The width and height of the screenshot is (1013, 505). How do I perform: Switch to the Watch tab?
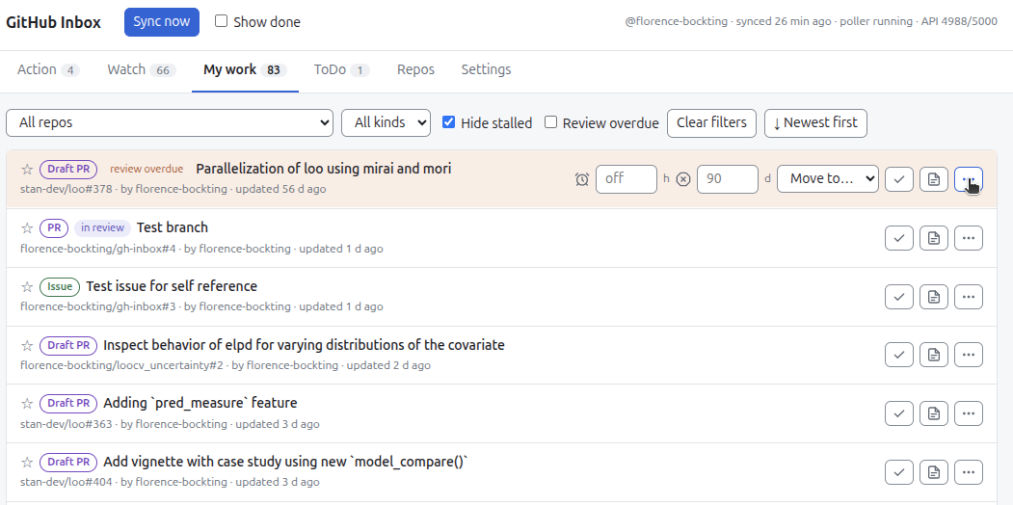point(142,69)
